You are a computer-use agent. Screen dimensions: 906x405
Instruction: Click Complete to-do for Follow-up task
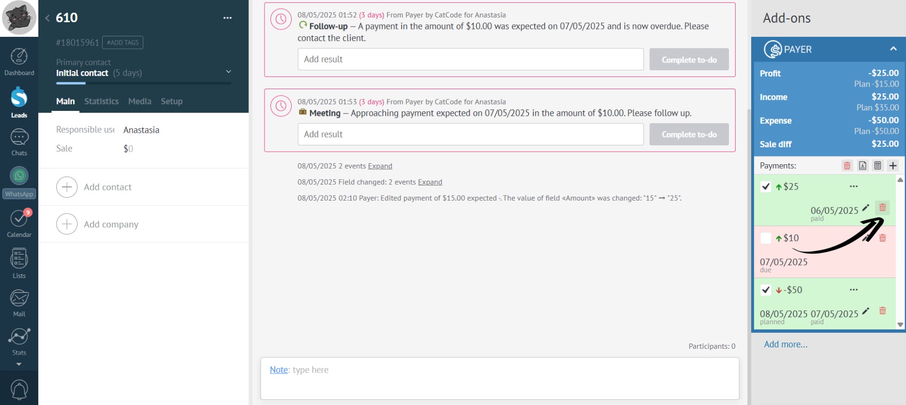click(x=689, y=60)
